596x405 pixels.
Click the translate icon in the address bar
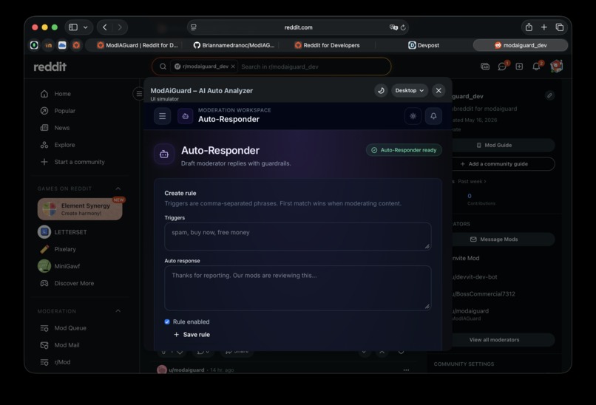pyautogui.click(x=393, y=27)
